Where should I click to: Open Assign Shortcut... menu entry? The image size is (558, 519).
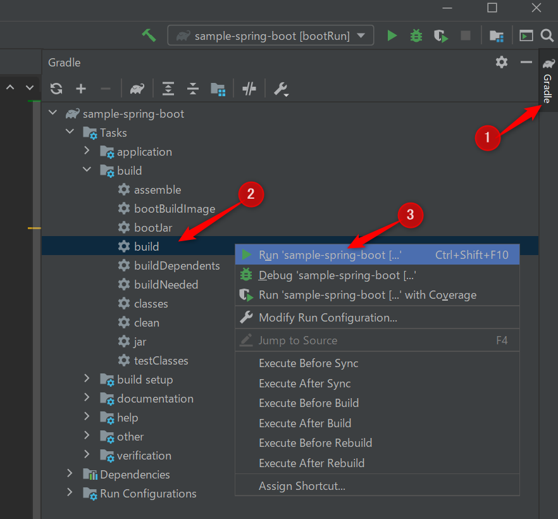[x=377, y=486]
